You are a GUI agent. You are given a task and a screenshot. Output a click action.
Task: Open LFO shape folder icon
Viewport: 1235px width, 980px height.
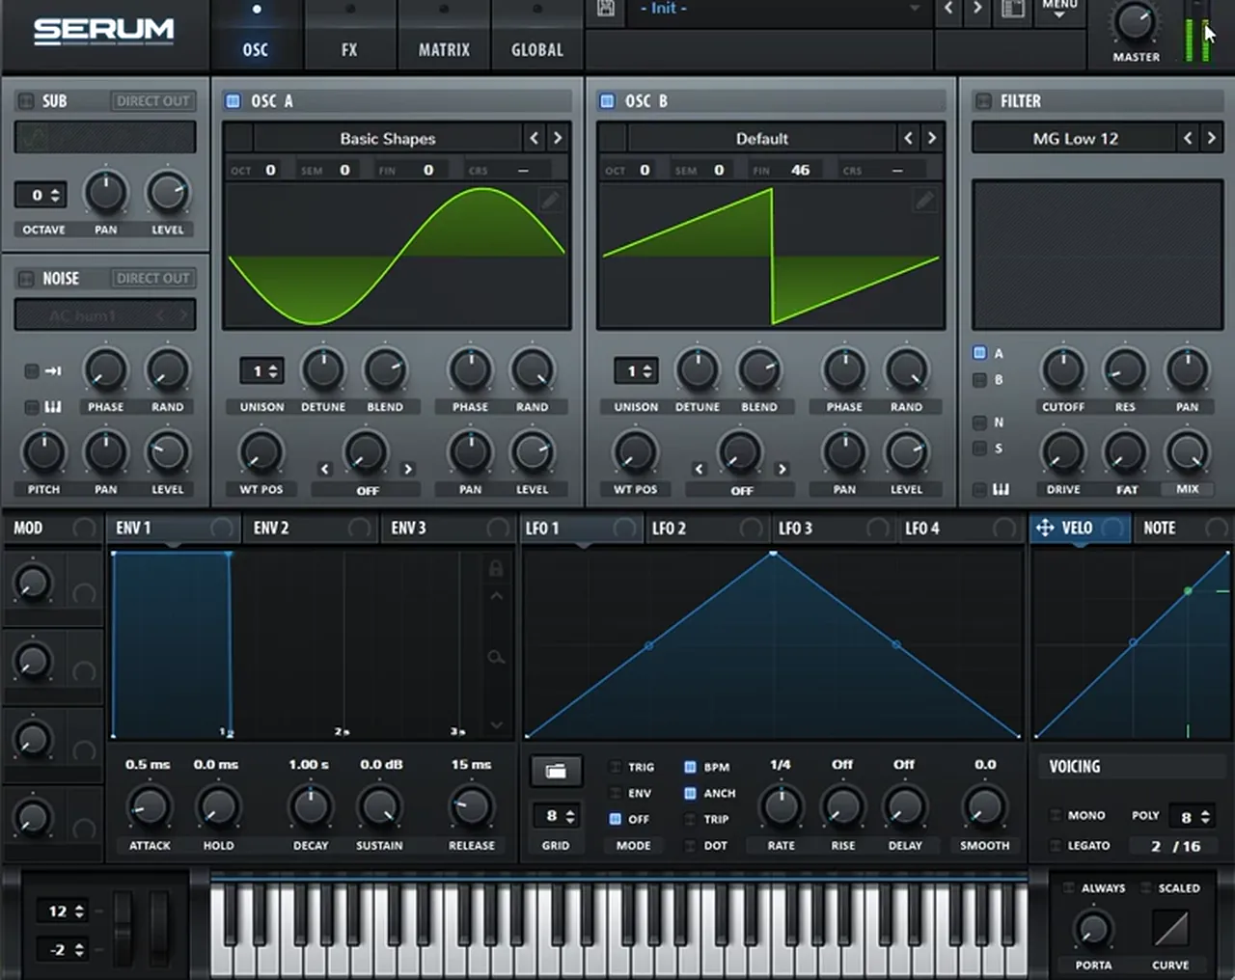point(556,771)
